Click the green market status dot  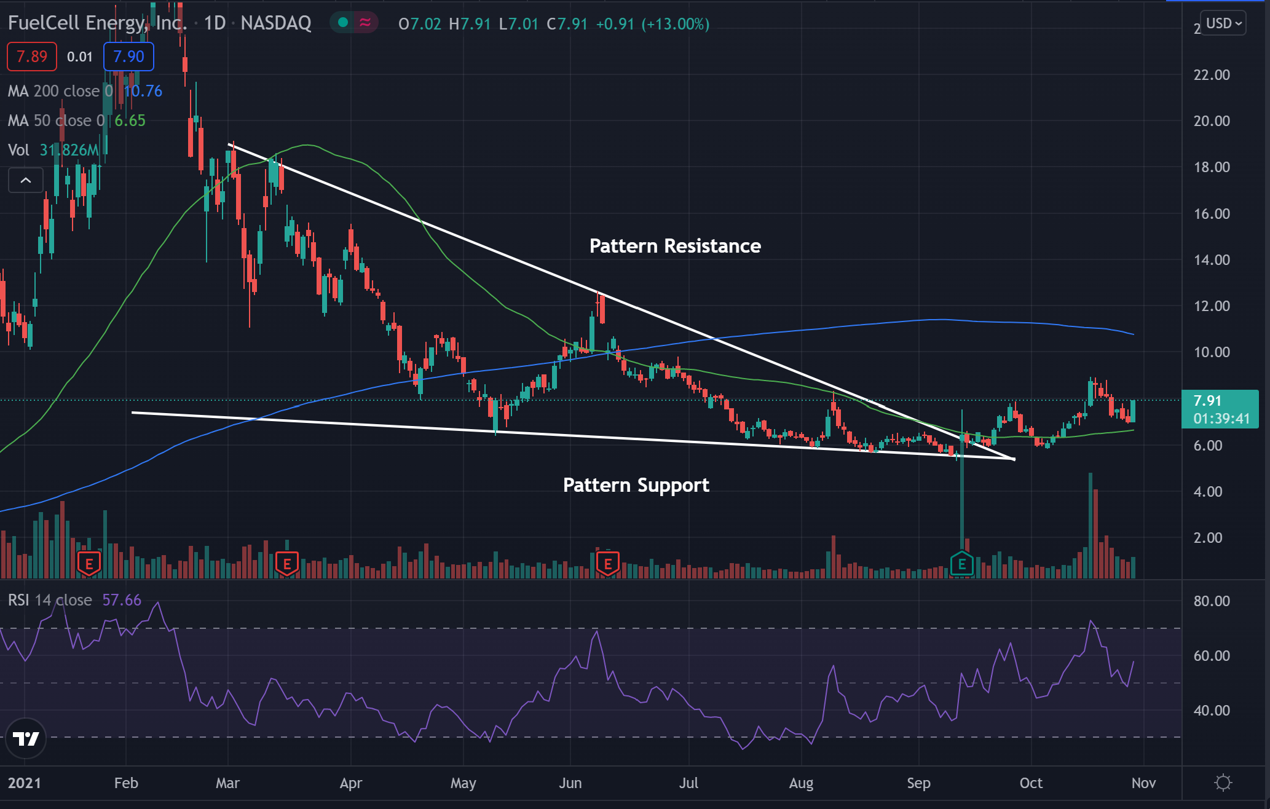point(343,23)
